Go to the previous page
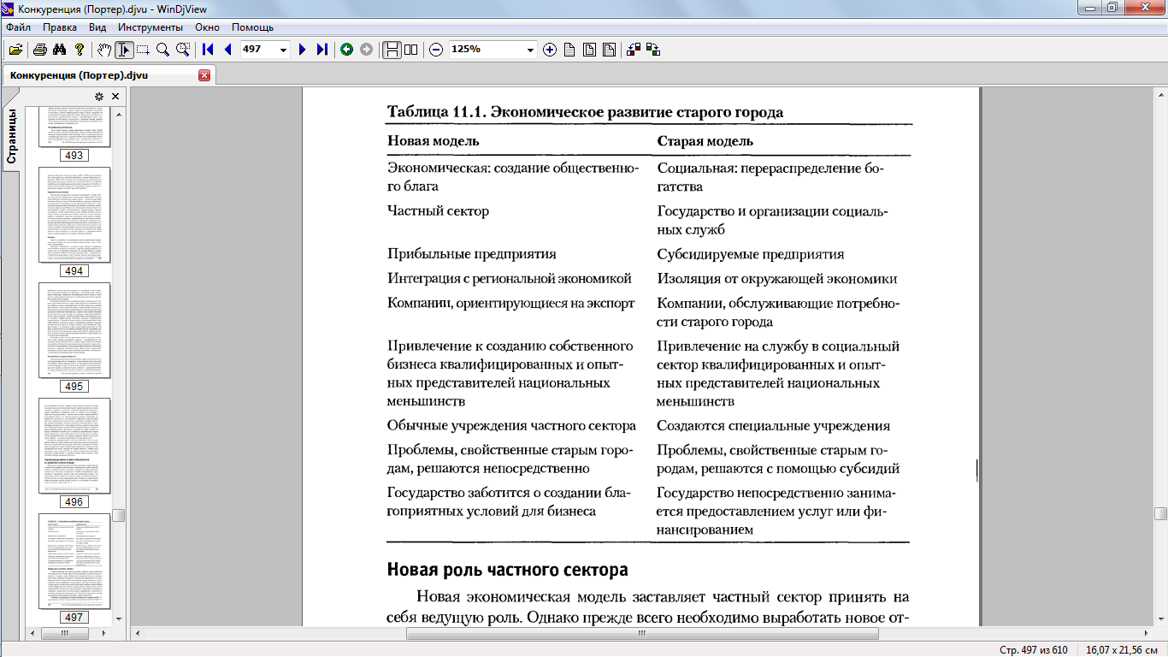The image size is (1168, 657). coord(227,50)
